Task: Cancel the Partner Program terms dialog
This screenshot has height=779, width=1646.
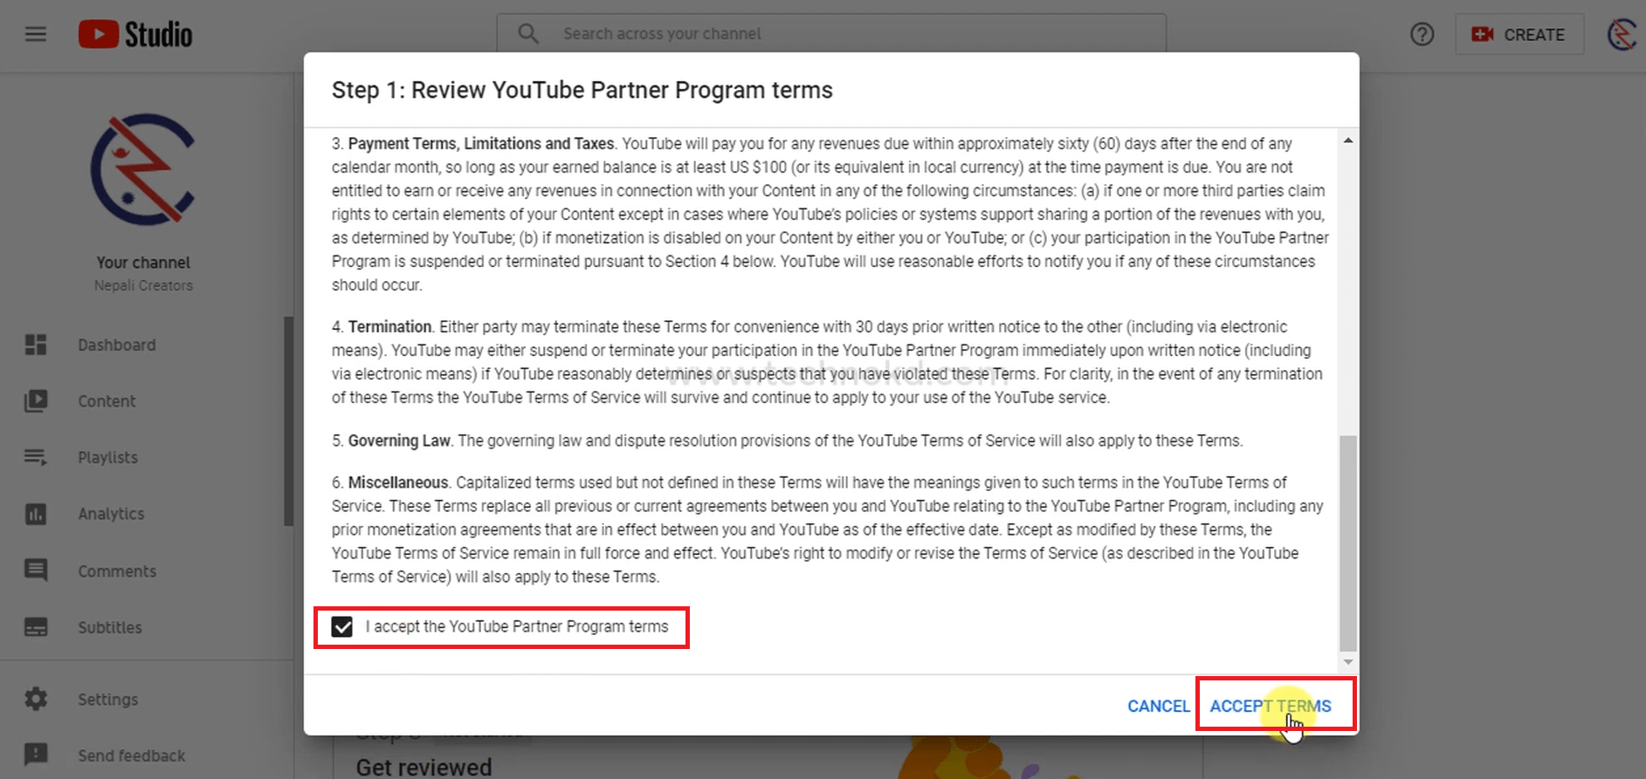Action: point(1159,706)
